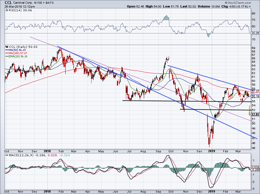Click the red 0.028 MACD signal value in legend
The image size is (260, 194).
point(52,155)
